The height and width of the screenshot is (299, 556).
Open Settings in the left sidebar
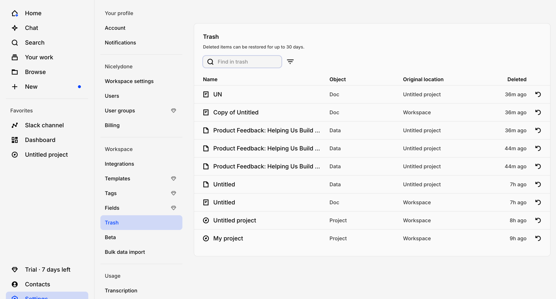pos(47,296)
